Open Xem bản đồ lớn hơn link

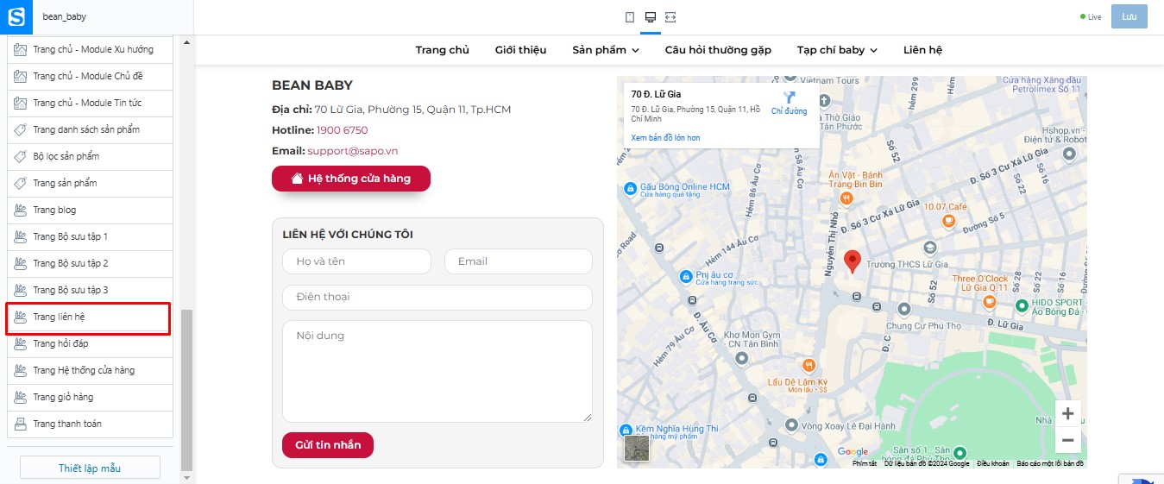[665, 138]
